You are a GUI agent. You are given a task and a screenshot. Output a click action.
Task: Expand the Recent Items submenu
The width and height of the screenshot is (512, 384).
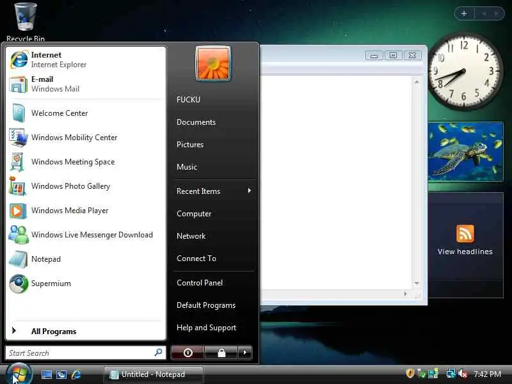coord(214,191)
